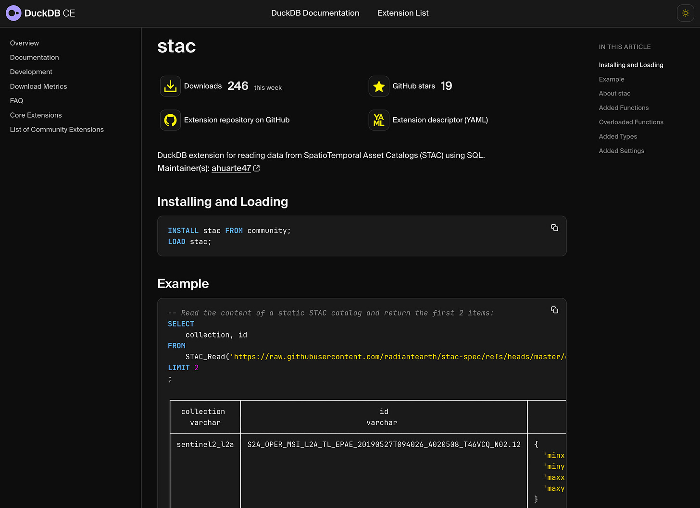Click the INSTALL keyword in code

[183, 231]
